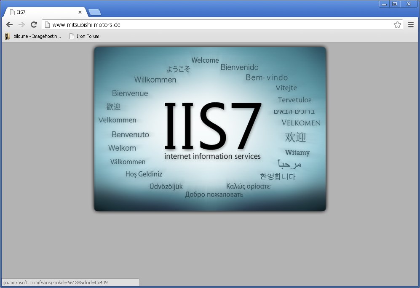The image size is (420, 288).
Task: Reload the current page
Action: (34, 25)
